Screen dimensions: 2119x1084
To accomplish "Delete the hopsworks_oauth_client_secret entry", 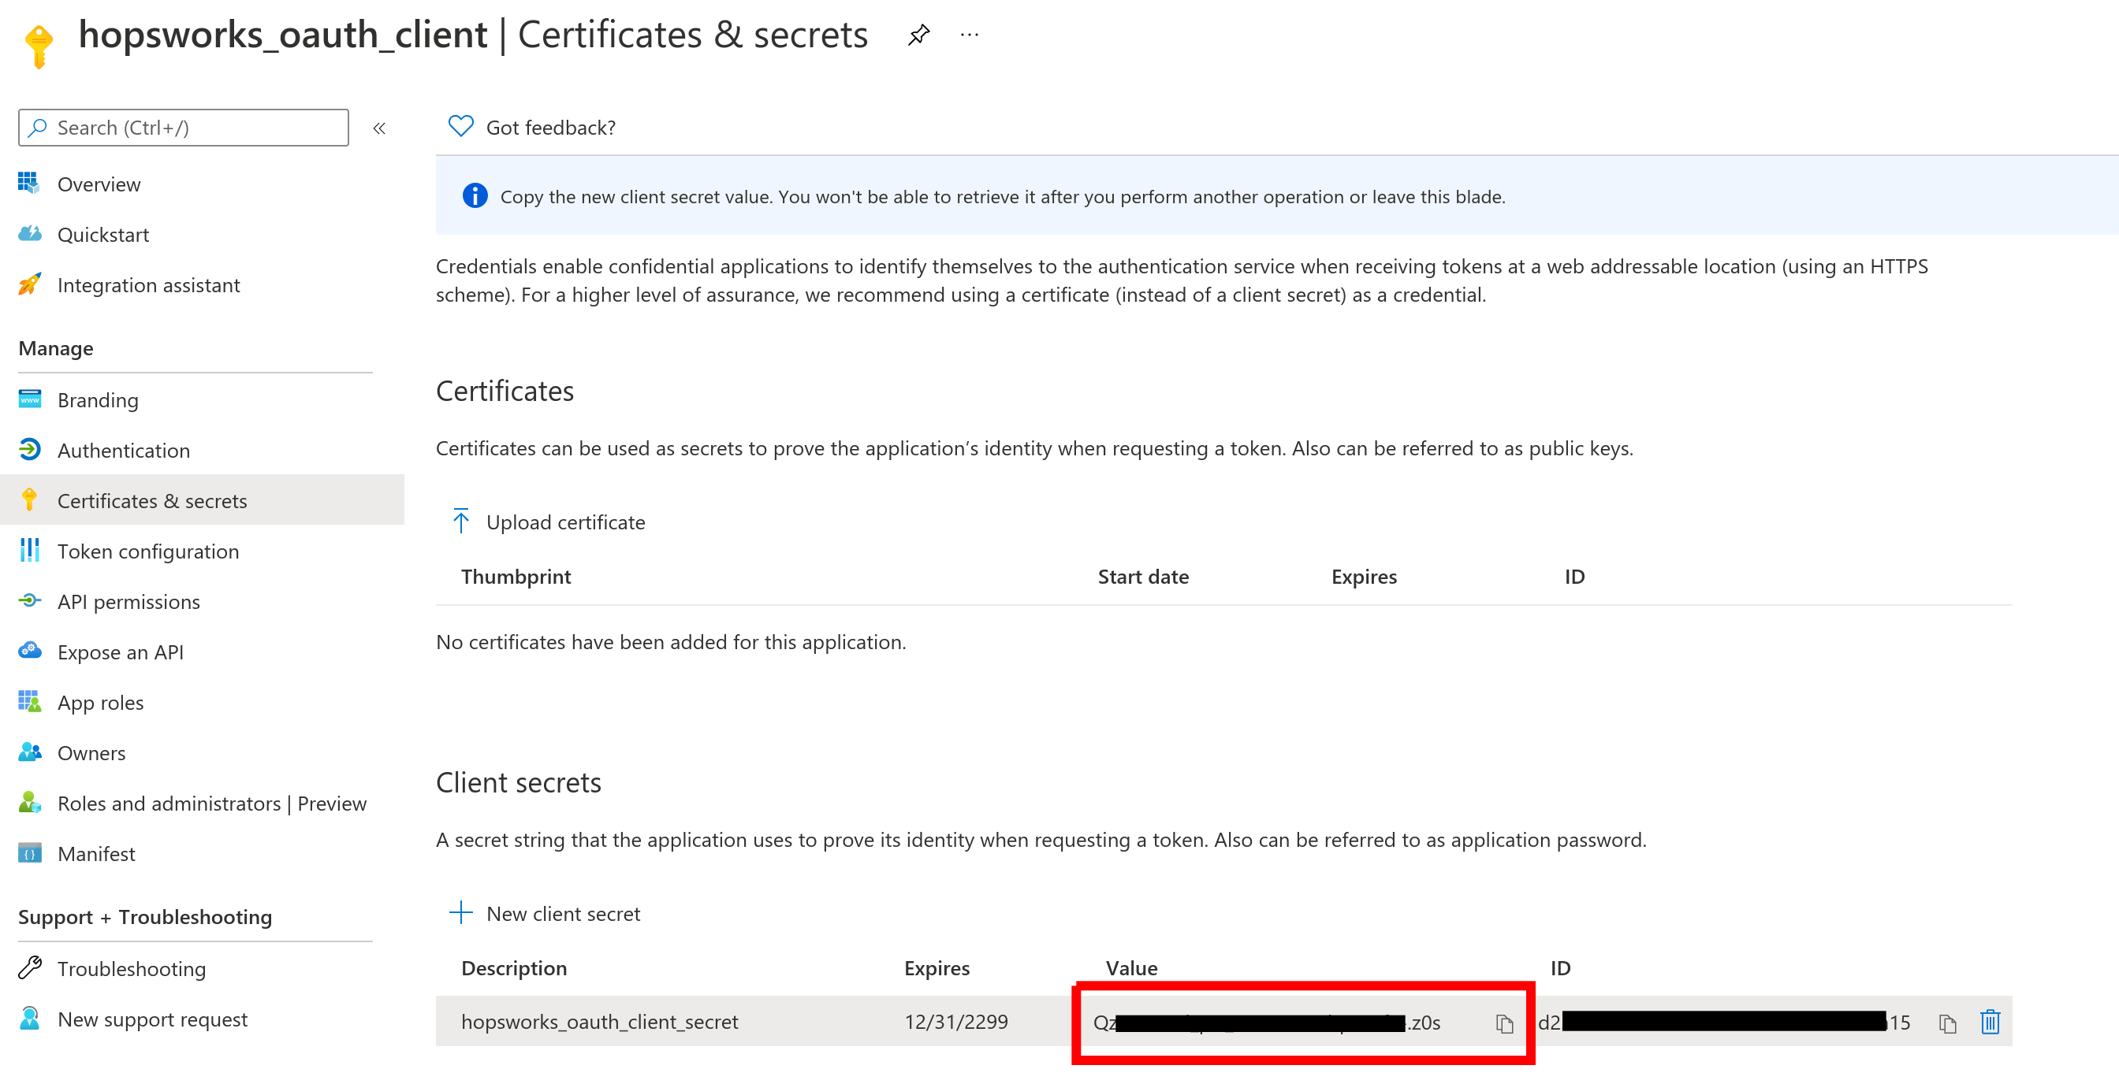I will [x=1989, y=1022].
